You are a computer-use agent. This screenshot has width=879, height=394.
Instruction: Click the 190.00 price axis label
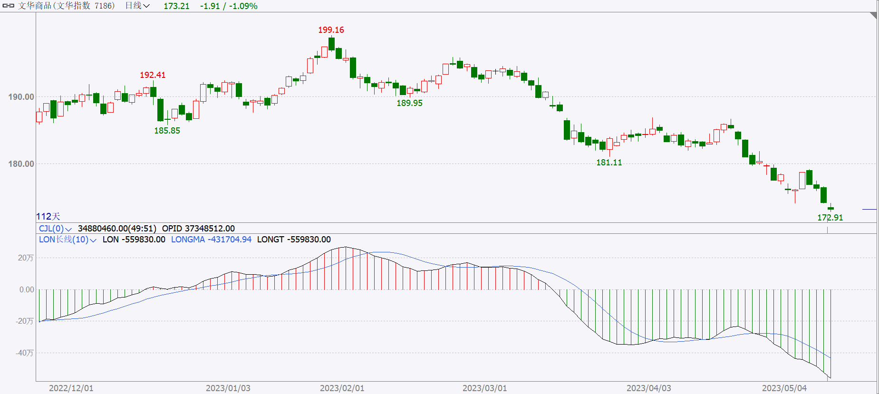(21, 97)
